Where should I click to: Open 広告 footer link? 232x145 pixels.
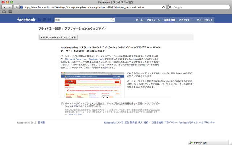click(x=127, y=123)
